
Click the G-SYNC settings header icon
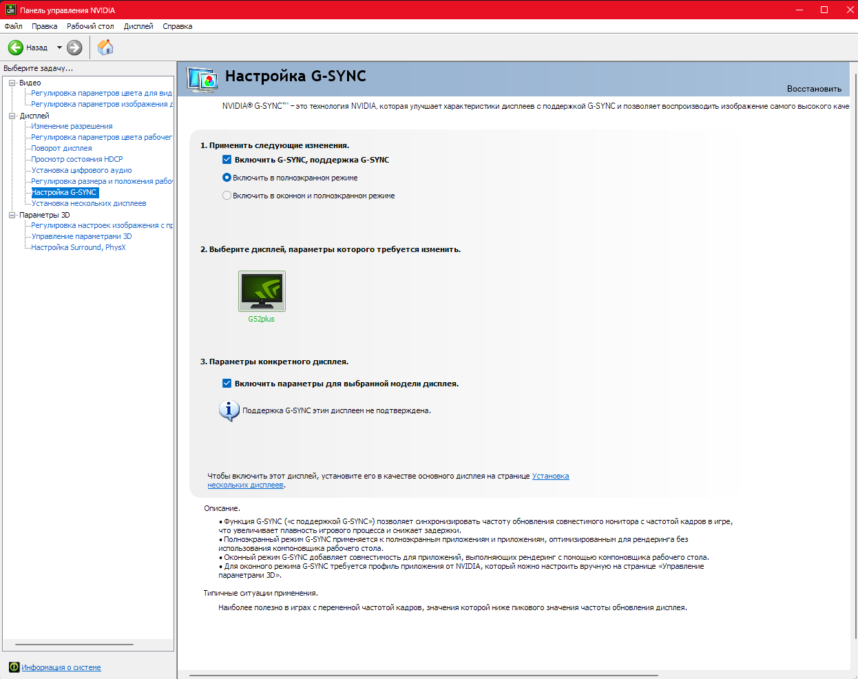coord(202,80)
